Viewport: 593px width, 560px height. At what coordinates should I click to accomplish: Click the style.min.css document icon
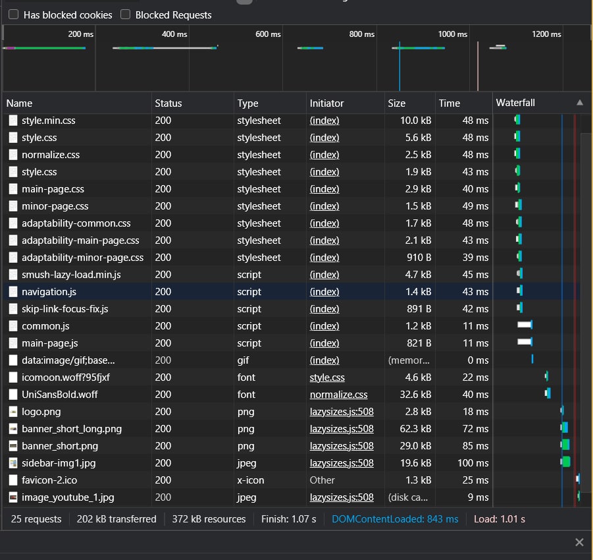point(13,121)
